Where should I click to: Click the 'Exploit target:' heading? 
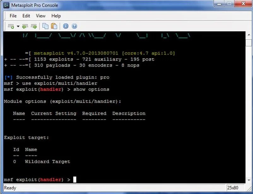coord(26,138)
